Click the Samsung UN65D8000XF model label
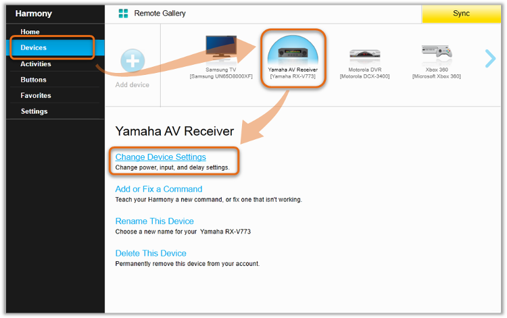 (221, 76)
